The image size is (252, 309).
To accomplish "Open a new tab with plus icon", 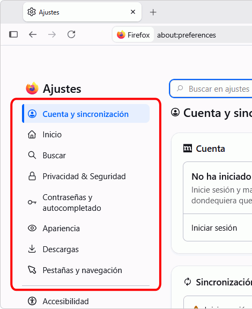I will coord(153,12).
